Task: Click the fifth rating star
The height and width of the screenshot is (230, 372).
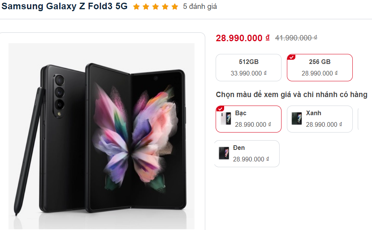Action: point(175,7)
